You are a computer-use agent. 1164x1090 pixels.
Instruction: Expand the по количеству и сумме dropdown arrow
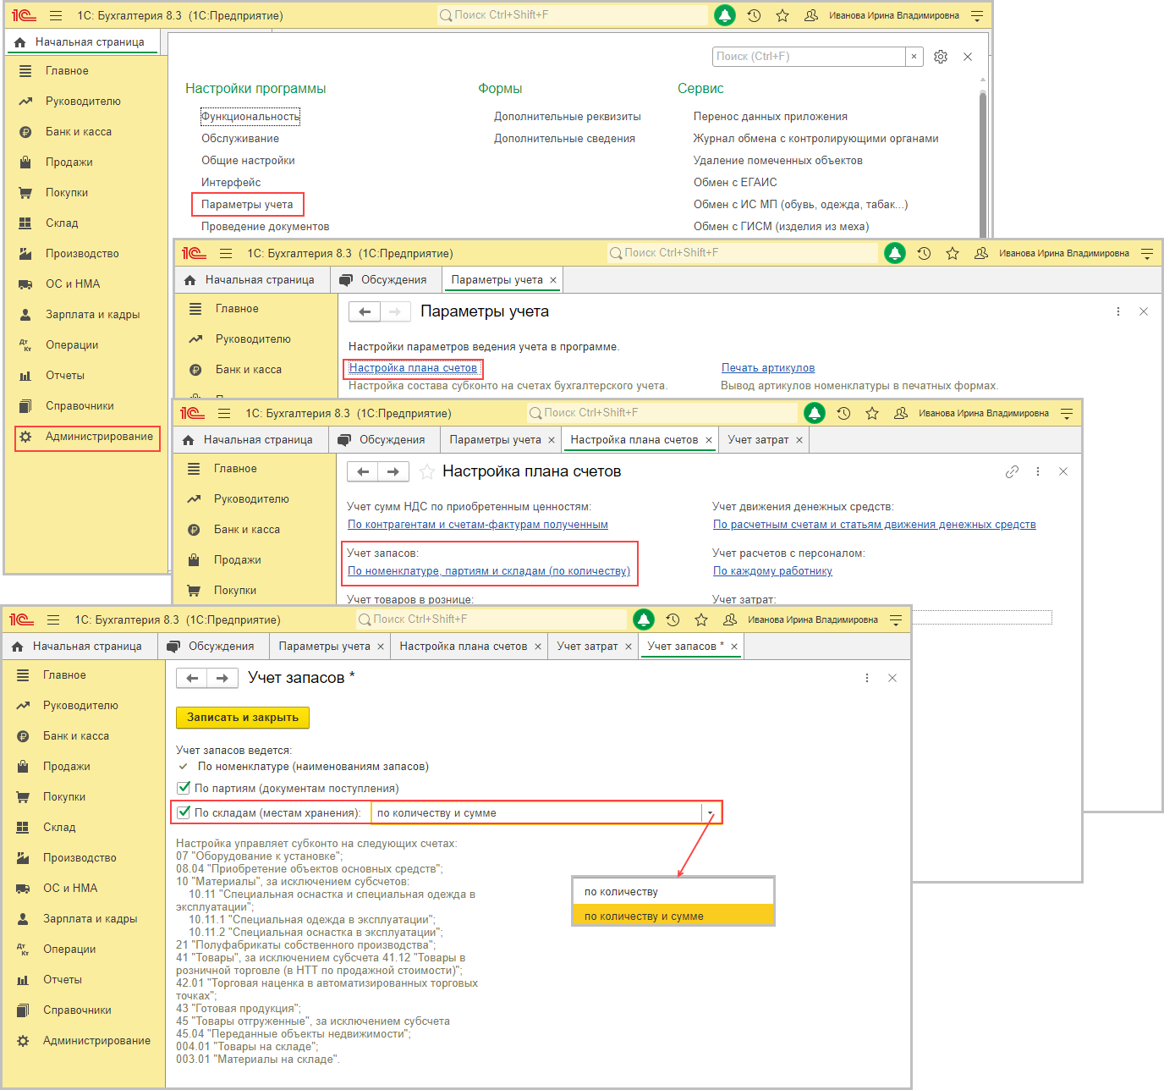pos(711,813)
